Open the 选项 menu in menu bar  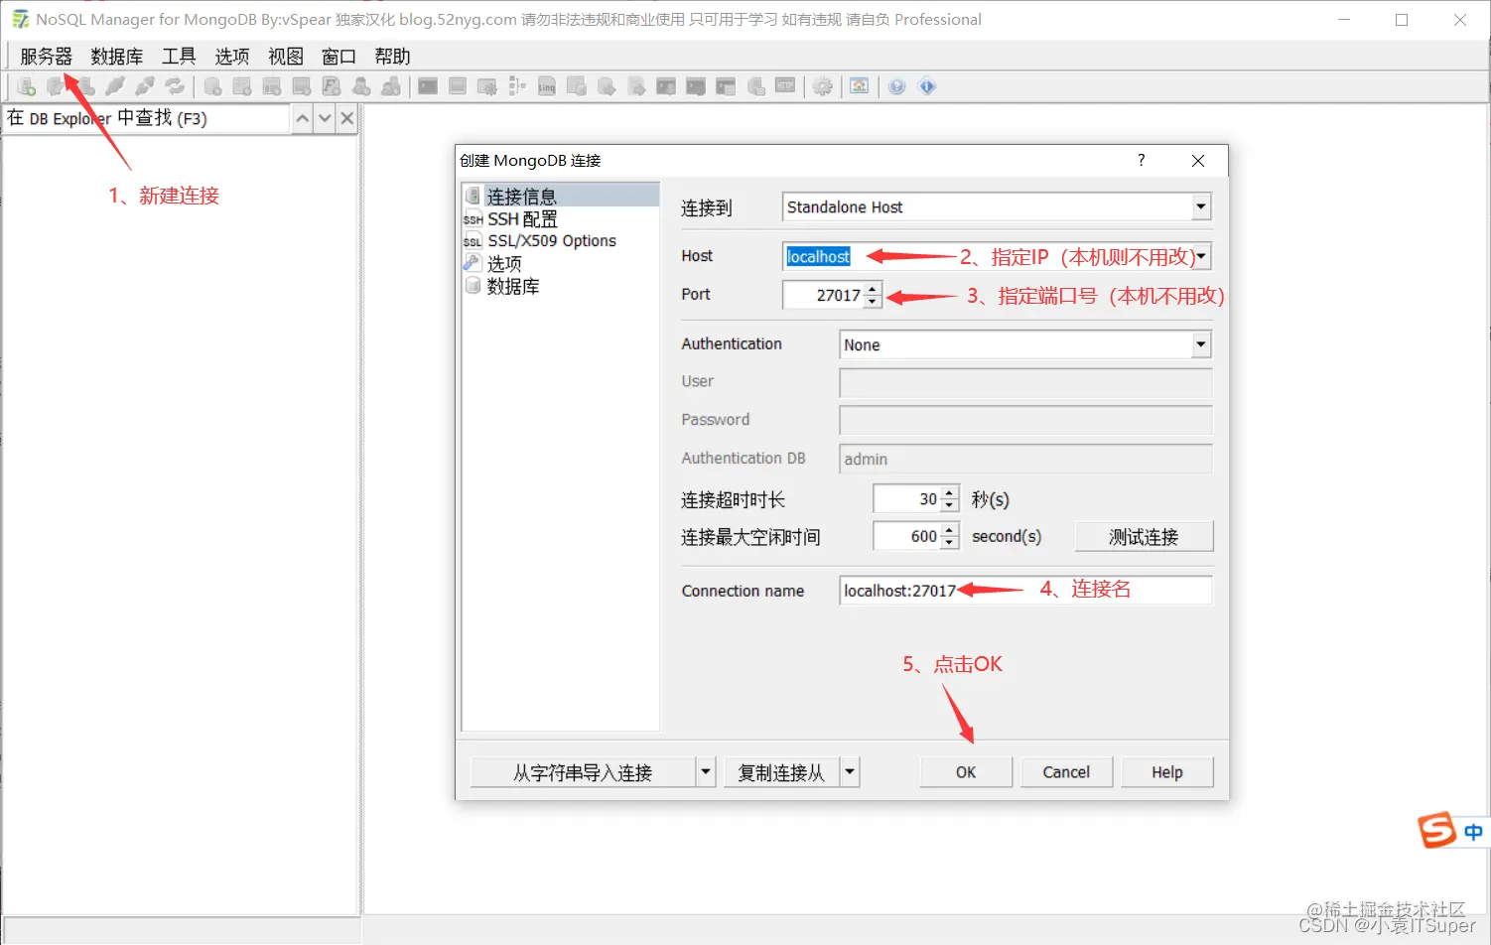point(232,57)
